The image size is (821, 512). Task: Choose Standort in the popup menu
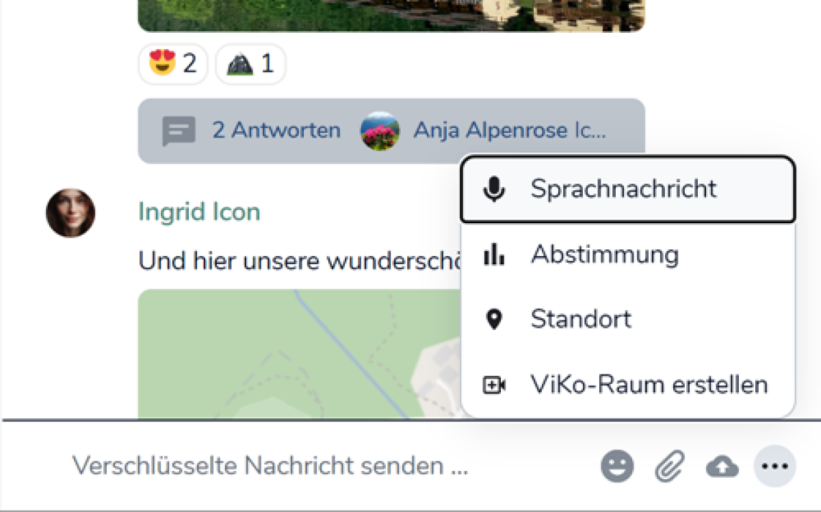pyautogui.click(x=581, y=320)
